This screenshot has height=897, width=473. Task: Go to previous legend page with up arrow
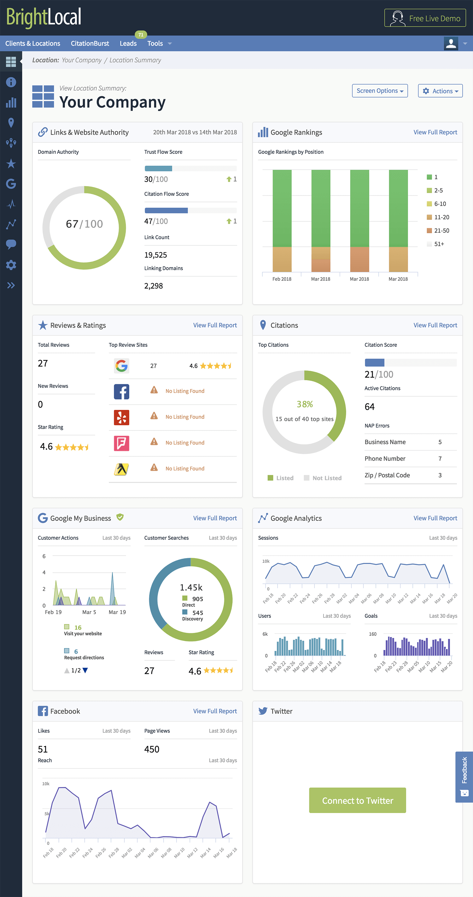[67, 670]
